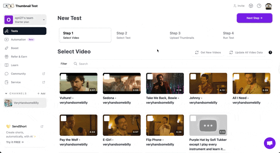The height and width of the screenshot is (153, 280).
Task: Check the Sedona video checkbox
Action: pyautogui.click(x=107, y=77)
